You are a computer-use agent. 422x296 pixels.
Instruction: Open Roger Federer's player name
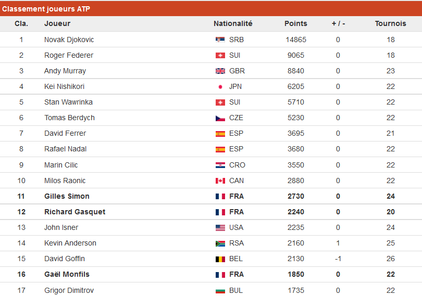pos(69,55)
